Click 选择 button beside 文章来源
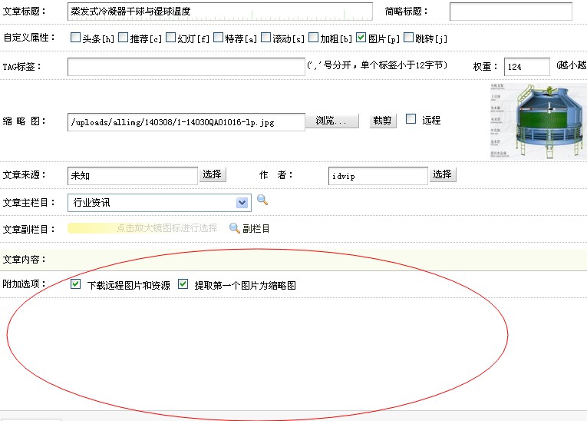The image size is (587, 421). [x=213, y=174]
